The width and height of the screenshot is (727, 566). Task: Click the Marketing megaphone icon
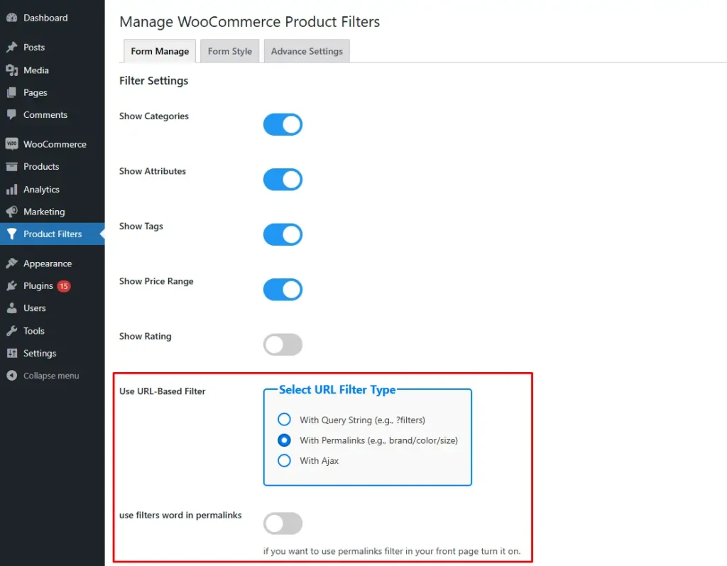click(11, 212)
